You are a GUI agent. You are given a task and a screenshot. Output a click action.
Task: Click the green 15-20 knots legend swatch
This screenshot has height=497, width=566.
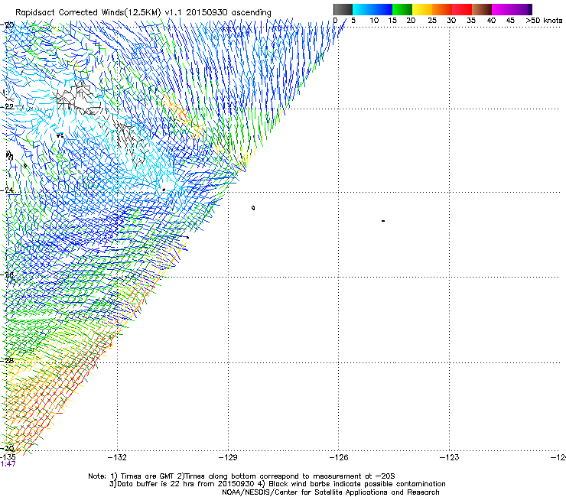click(x=402, y=9)
